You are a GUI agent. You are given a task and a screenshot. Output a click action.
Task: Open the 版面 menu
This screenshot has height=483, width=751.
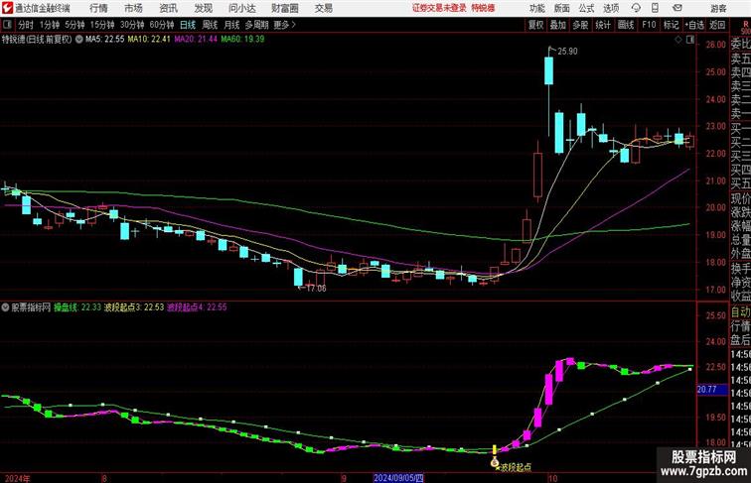tap(562, 8)
